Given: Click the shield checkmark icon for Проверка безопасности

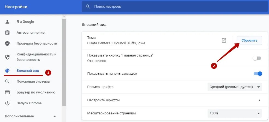Looking at the screenshot, I should click(7, 43).
